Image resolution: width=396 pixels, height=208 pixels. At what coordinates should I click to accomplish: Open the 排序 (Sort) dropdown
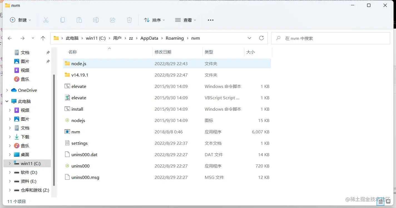click(x=154, y=20)
